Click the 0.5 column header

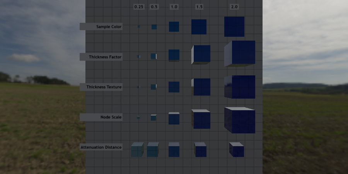(154, 7)
